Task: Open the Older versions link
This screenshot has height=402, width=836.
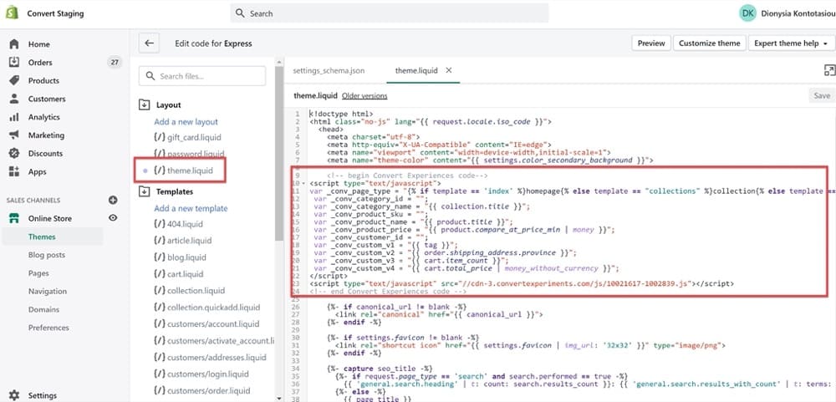Action: coord(364,96)
